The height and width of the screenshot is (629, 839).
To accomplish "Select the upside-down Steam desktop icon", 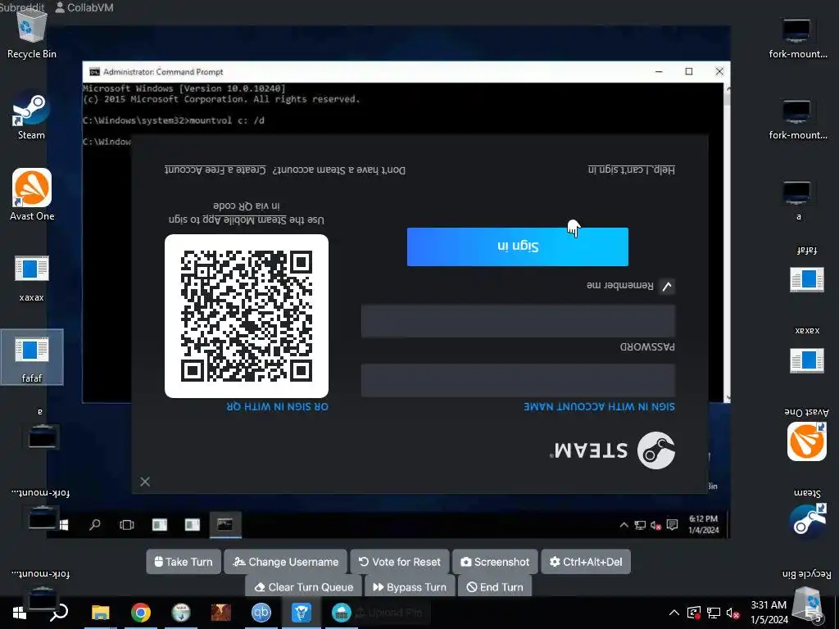I will [807, 514].
